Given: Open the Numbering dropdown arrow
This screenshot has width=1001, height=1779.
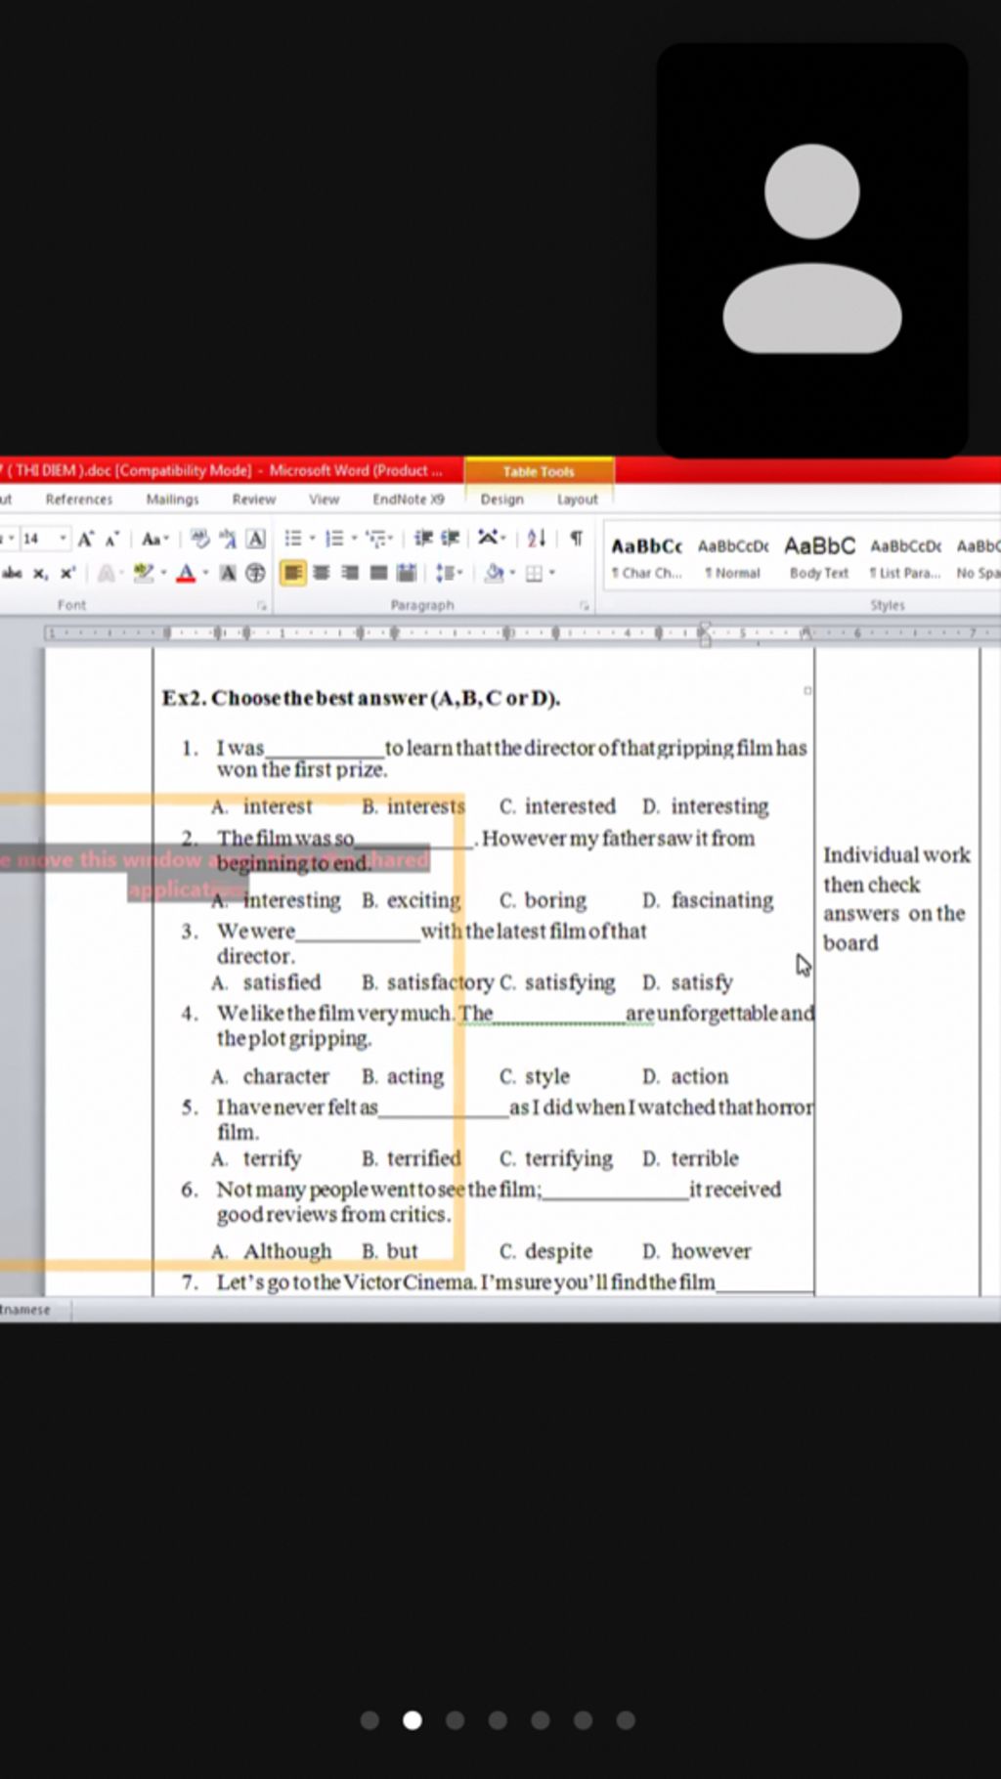Looking at the screenshot, I should (354, 539).
